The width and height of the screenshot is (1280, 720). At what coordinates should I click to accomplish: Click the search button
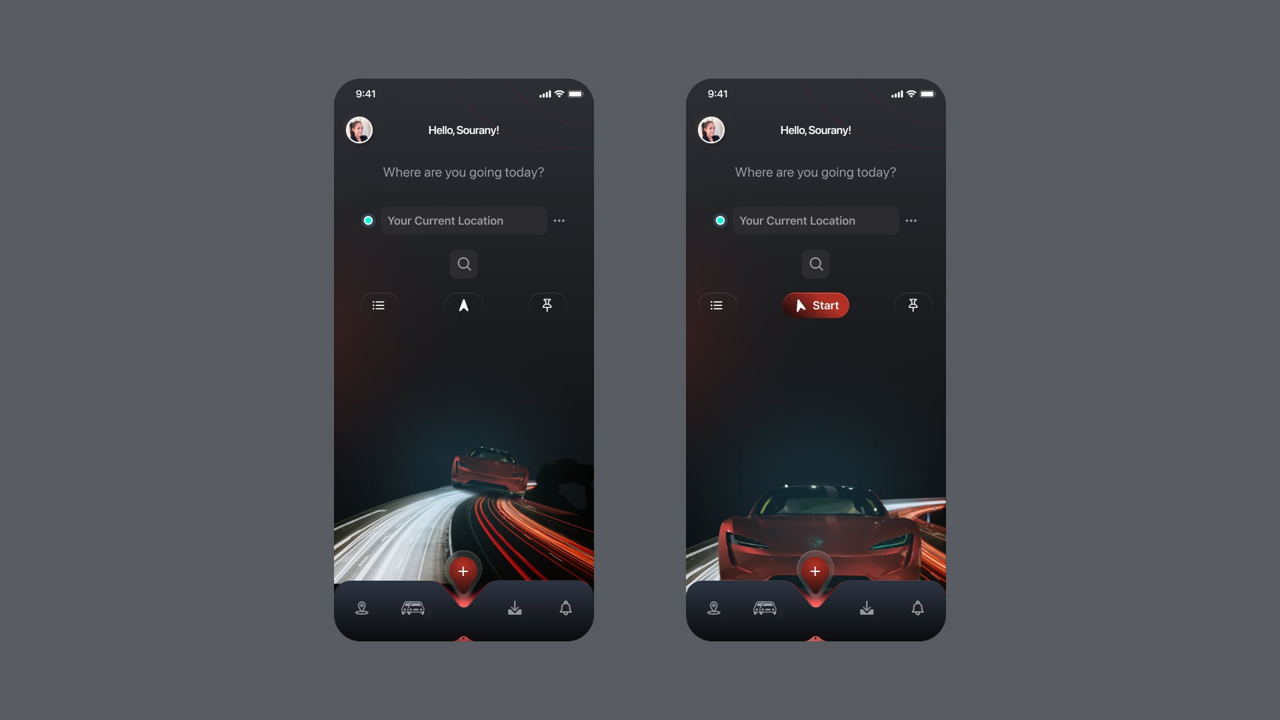(x=463, y=264)
